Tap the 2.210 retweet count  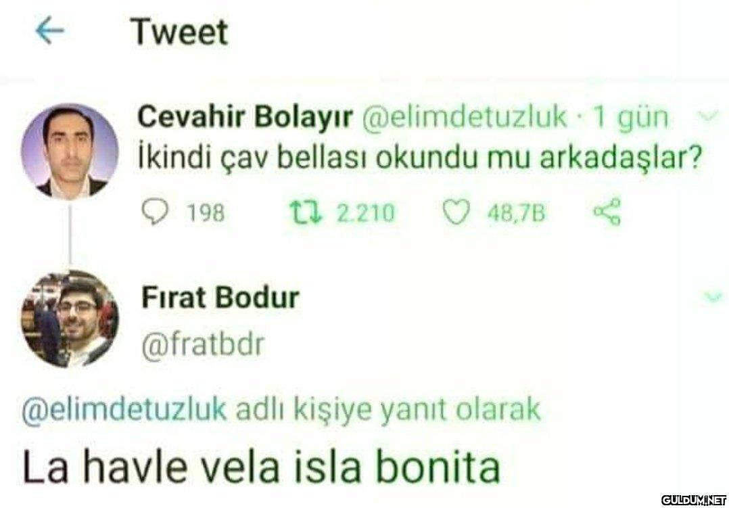pos(365,214)
